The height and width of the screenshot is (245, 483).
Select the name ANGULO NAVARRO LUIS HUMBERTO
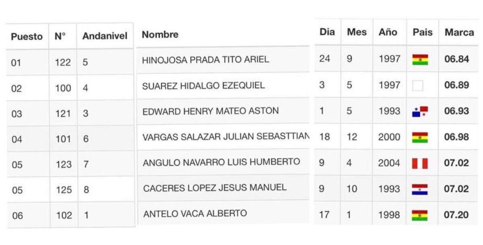tap(221, 162)
